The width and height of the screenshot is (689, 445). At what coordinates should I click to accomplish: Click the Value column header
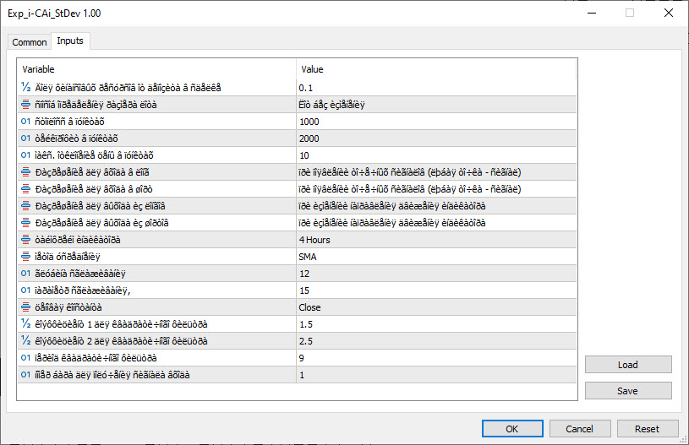pyautogui.click(x=436, y=69)
